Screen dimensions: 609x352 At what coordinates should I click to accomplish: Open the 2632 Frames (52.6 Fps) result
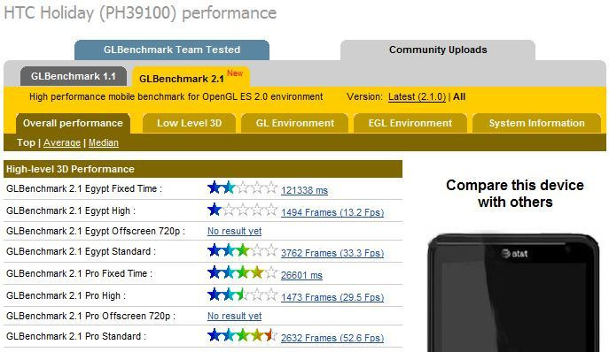[332, 338]
